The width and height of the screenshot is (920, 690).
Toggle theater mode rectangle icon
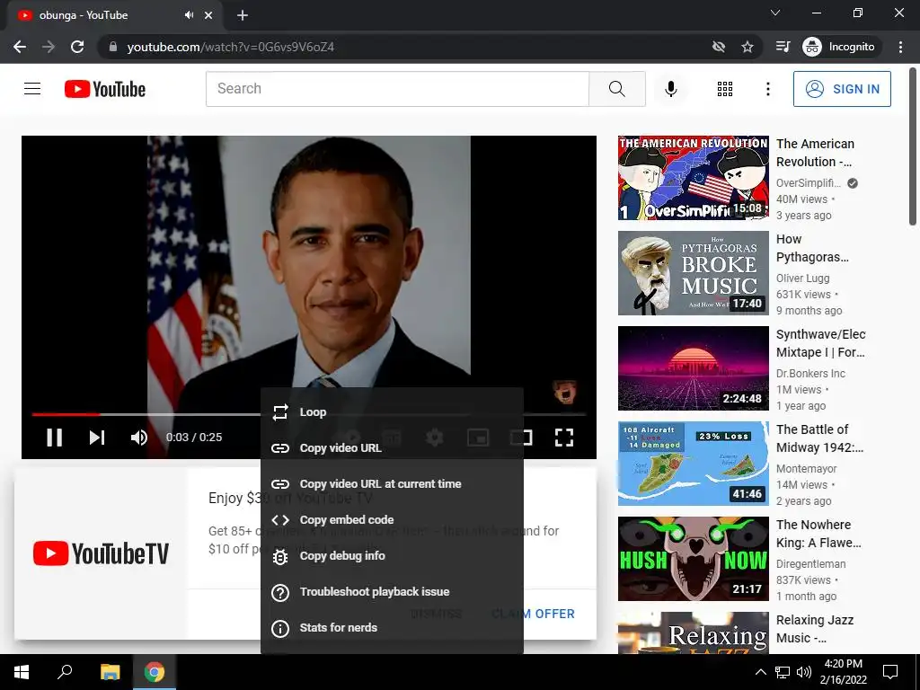(x=521, y=438)
